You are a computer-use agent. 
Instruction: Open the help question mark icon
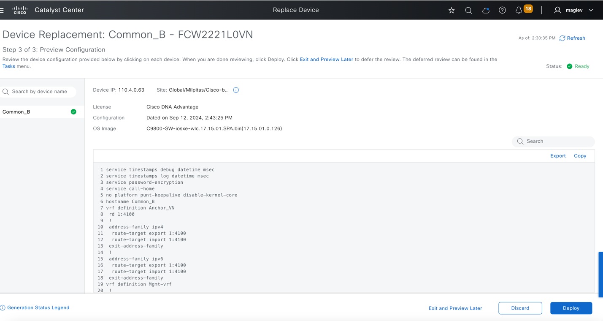coord(502,10)
